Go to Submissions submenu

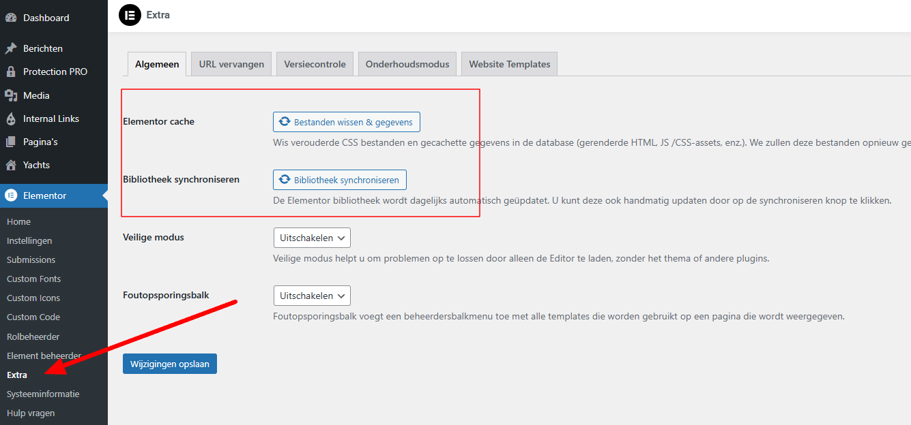point(31,259)
